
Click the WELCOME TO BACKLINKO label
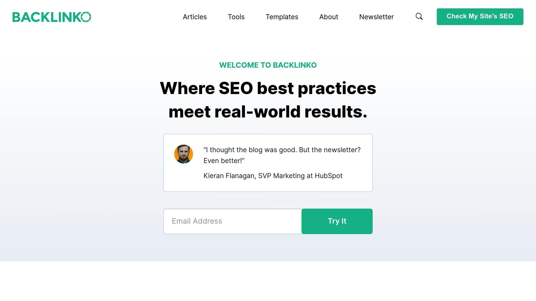(267, 65)
